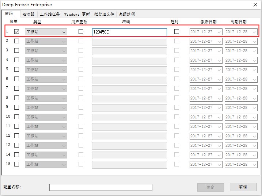The height and width of the screenshot is (196, 262).
Task: Check the 启用 box for row 5
Action: pyautogui.click(x=17, y=70)
